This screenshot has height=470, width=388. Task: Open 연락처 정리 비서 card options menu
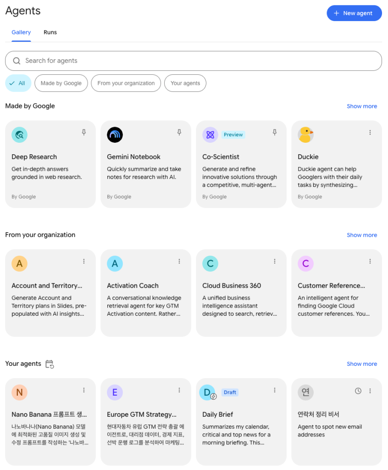click(370, 391)
